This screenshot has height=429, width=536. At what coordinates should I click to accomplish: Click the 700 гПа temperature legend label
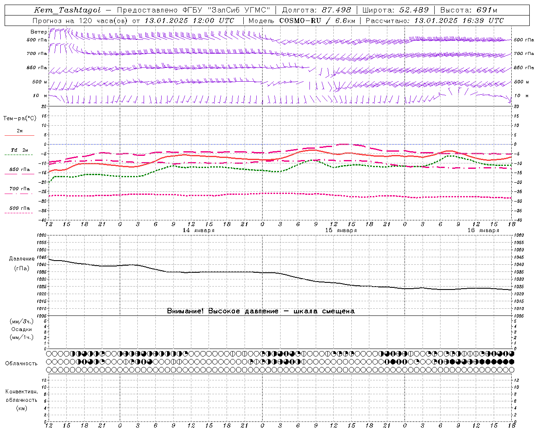click(20, 189)
